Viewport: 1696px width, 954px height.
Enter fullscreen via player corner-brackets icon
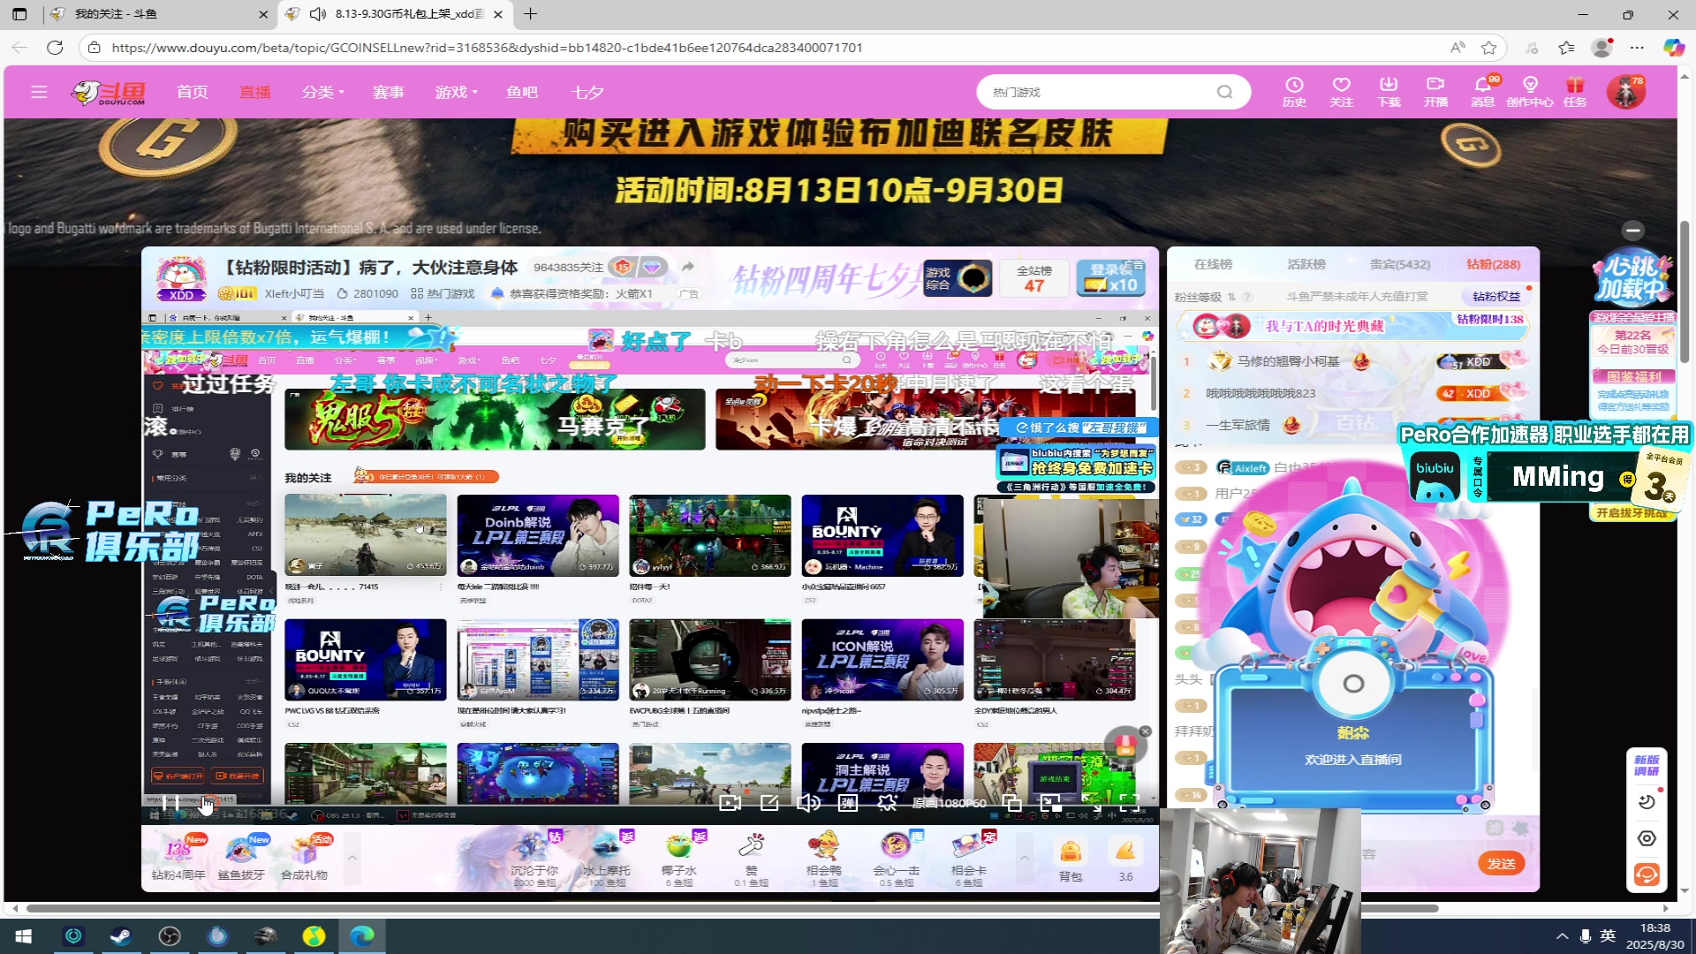tap(1130, 803)
